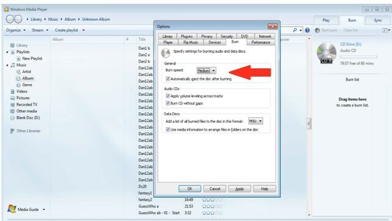Switch to the Privacy tab

point(207,36)
